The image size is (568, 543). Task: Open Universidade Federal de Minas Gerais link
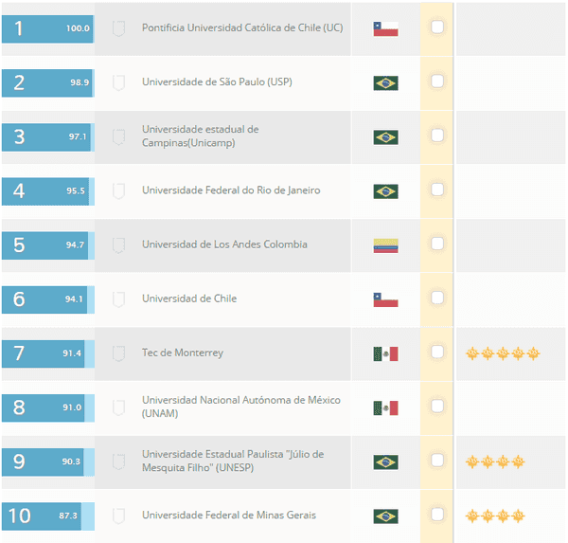click(x=229, y=516)
